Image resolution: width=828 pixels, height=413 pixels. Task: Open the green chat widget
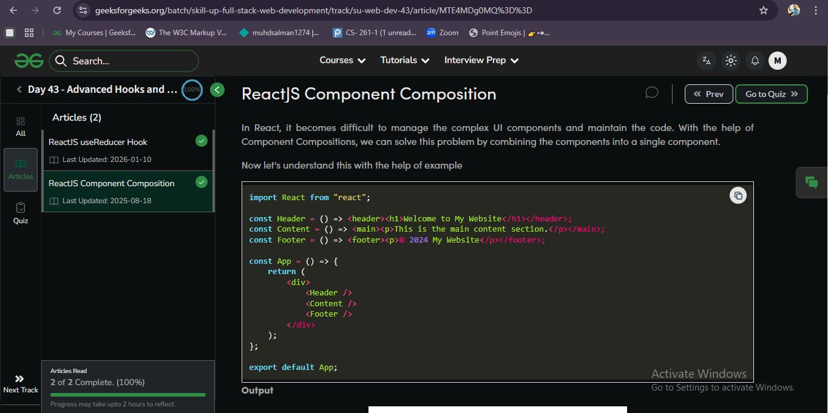(812, 182)
